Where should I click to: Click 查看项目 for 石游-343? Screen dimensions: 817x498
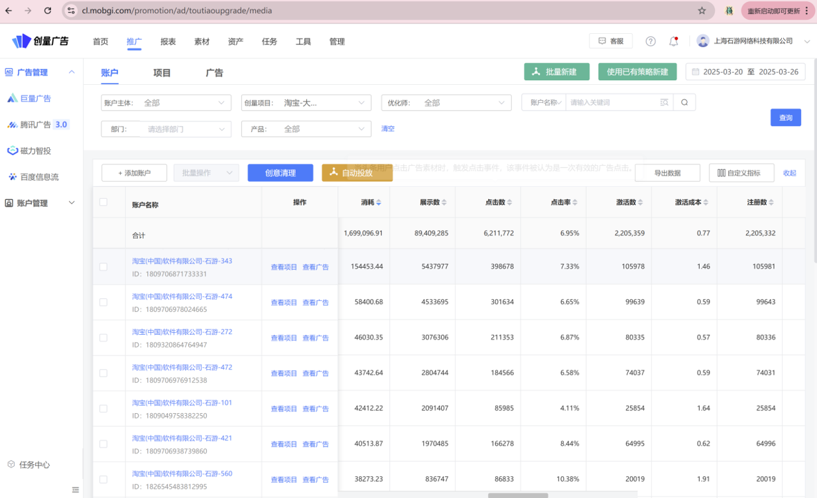pyautogui.click(x=284, y=267)
